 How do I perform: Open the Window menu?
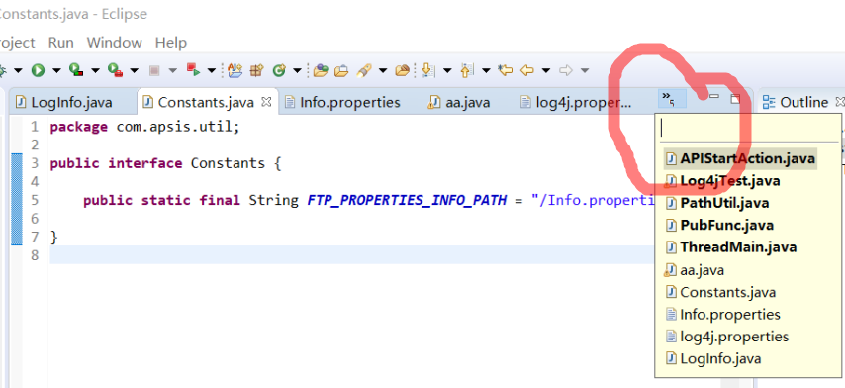(x=114, y=42)
